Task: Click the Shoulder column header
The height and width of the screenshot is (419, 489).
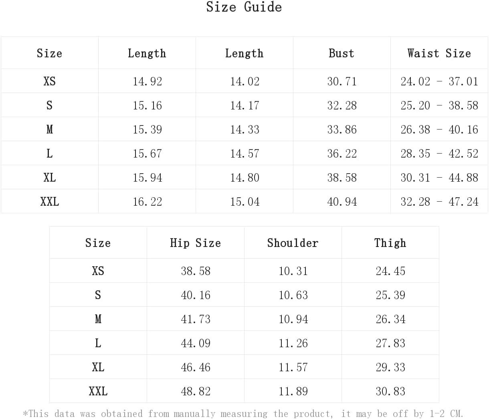Action: 293,243
